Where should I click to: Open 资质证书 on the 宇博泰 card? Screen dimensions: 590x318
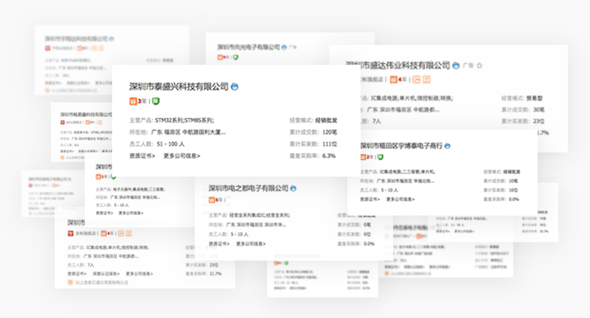coord(370,199)
